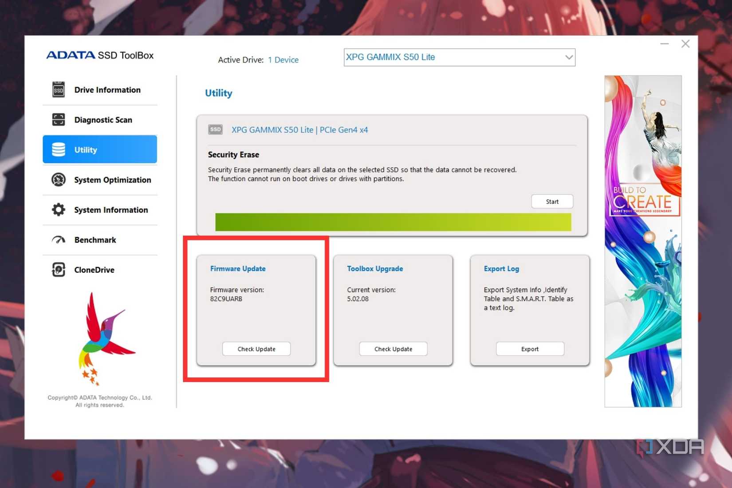Check Update for the firmware
732x488 pixels.
point(256,349)
